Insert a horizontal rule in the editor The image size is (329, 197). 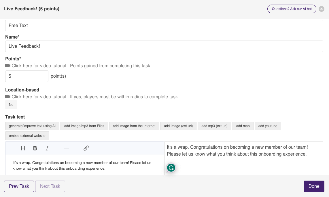coord(67,148)
